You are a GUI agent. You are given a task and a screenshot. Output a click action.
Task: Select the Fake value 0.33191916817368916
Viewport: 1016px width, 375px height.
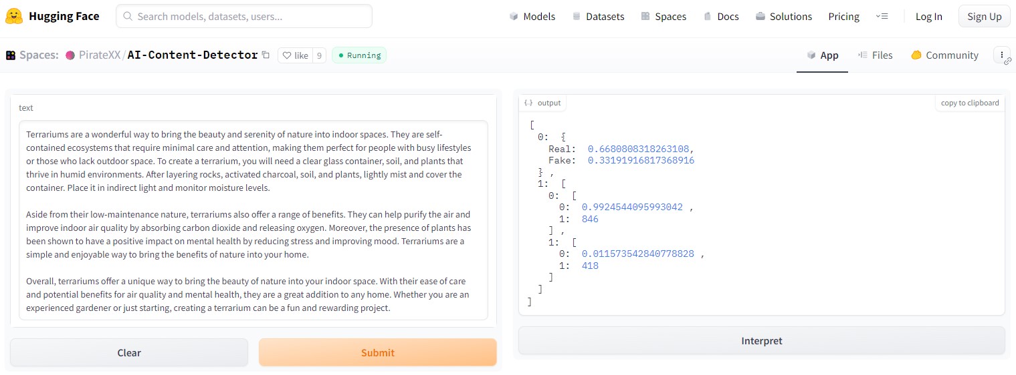641,161
